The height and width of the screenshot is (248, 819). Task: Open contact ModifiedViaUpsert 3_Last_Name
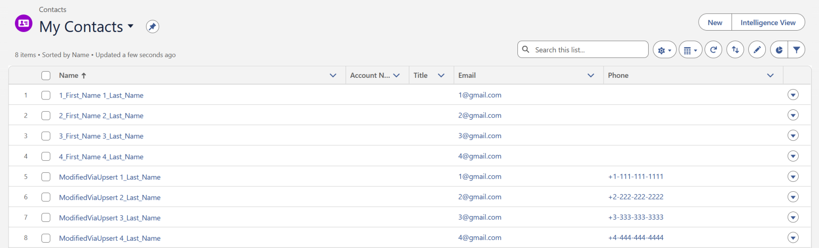click(x=110, y=218)
